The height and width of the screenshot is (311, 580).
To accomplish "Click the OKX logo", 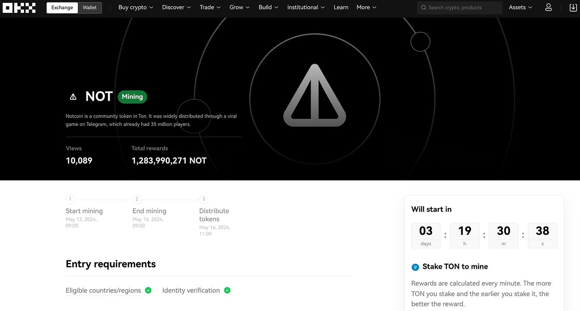I will click(x=19, y=7).
